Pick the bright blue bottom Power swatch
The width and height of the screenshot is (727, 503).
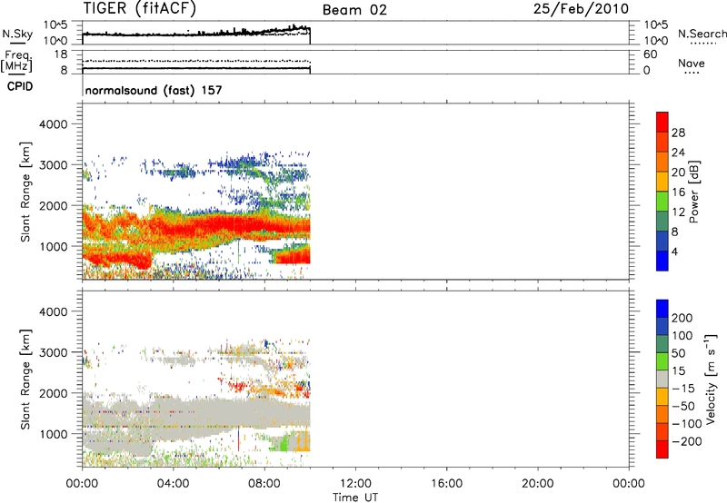662,261
